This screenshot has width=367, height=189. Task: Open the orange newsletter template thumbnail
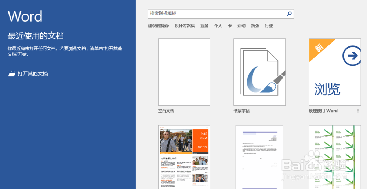184,157
